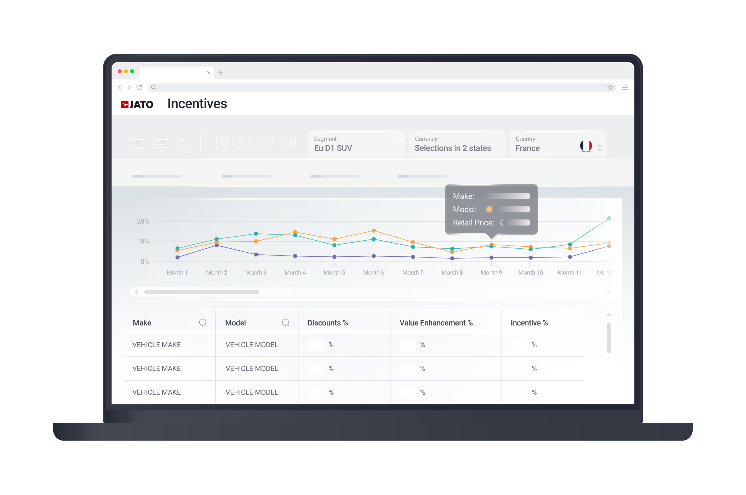The image size is (746, 495).
Task: Click the chart horizontal scrollbar thumb
Action: pyautogui.click(x=201, y=292)
